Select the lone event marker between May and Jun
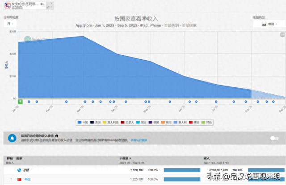286x185 pixels. (170, 102)
